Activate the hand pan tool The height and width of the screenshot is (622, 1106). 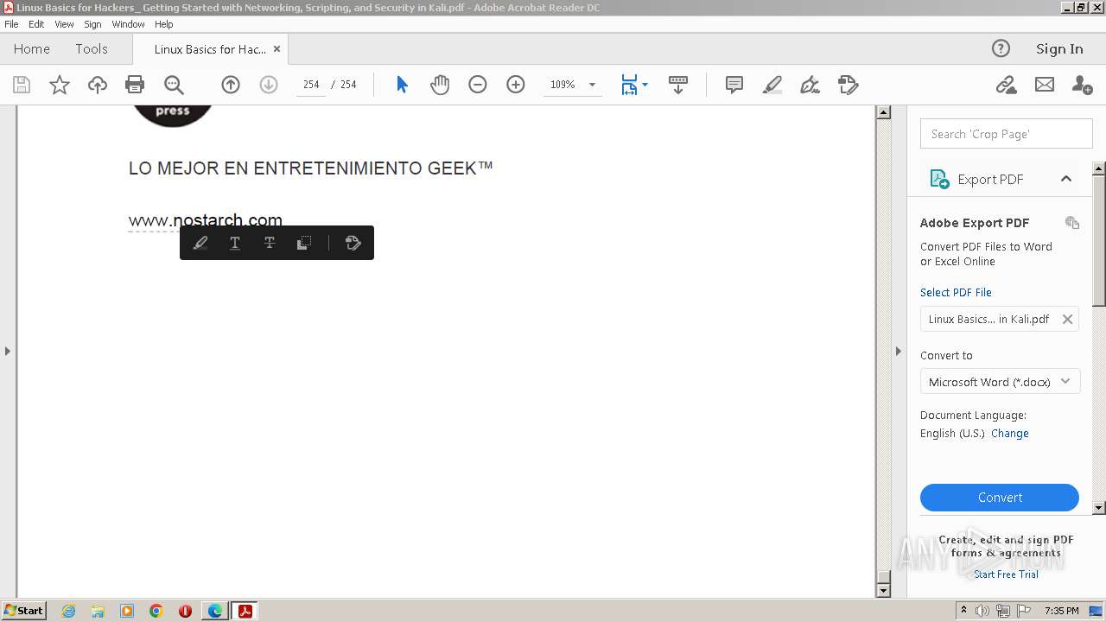click(440, 85)
